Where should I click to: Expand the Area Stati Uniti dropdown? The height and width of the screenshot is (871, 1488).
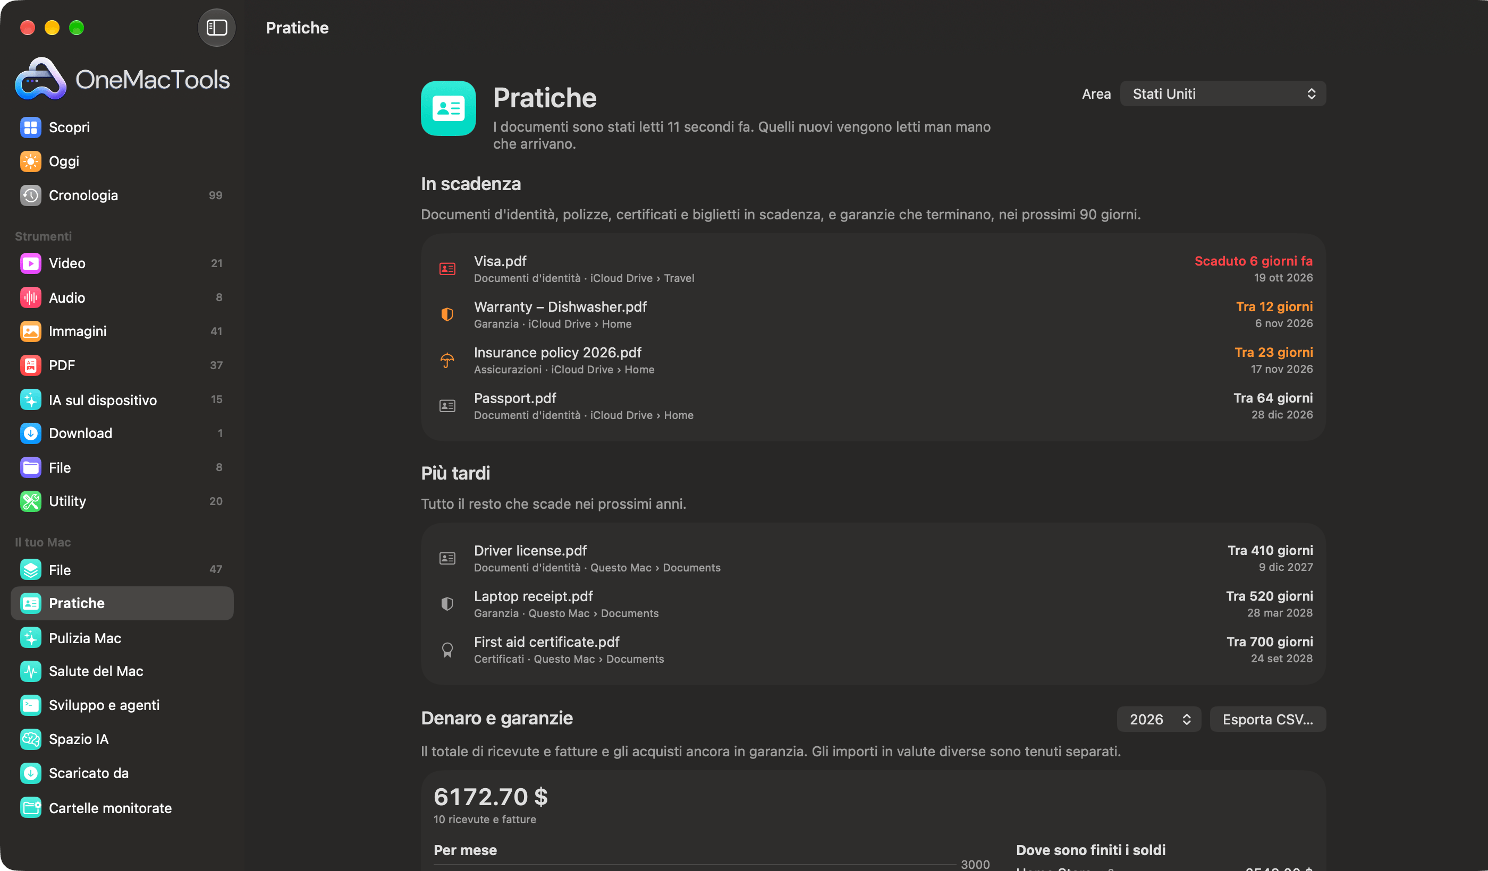coord(1223,94)
